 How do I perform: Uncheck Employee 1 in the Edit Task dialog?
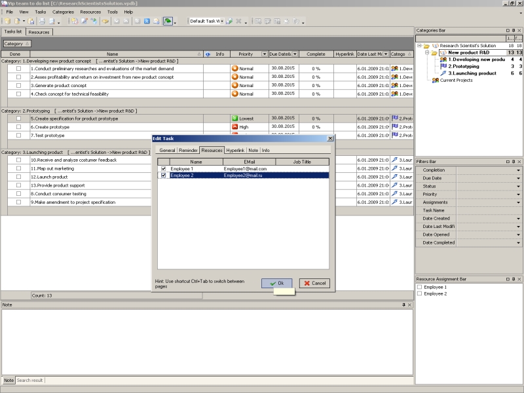[x=163, y=169]
